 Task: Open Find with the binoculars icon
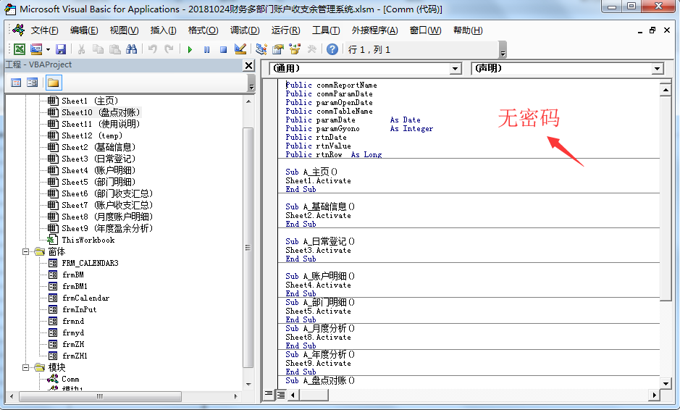[x=131, y=49]
